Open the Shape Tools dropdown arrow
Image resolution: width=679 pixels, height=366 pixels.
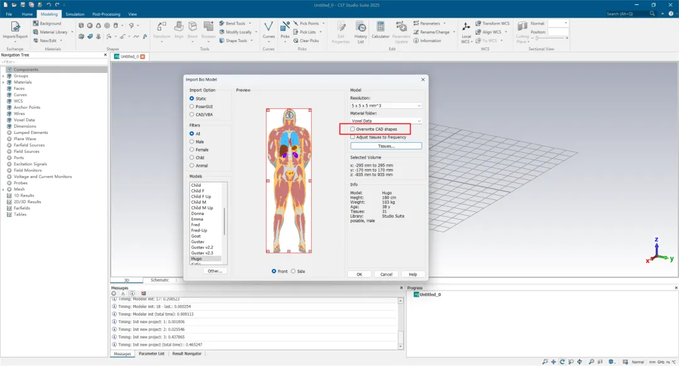pos(251,41)
